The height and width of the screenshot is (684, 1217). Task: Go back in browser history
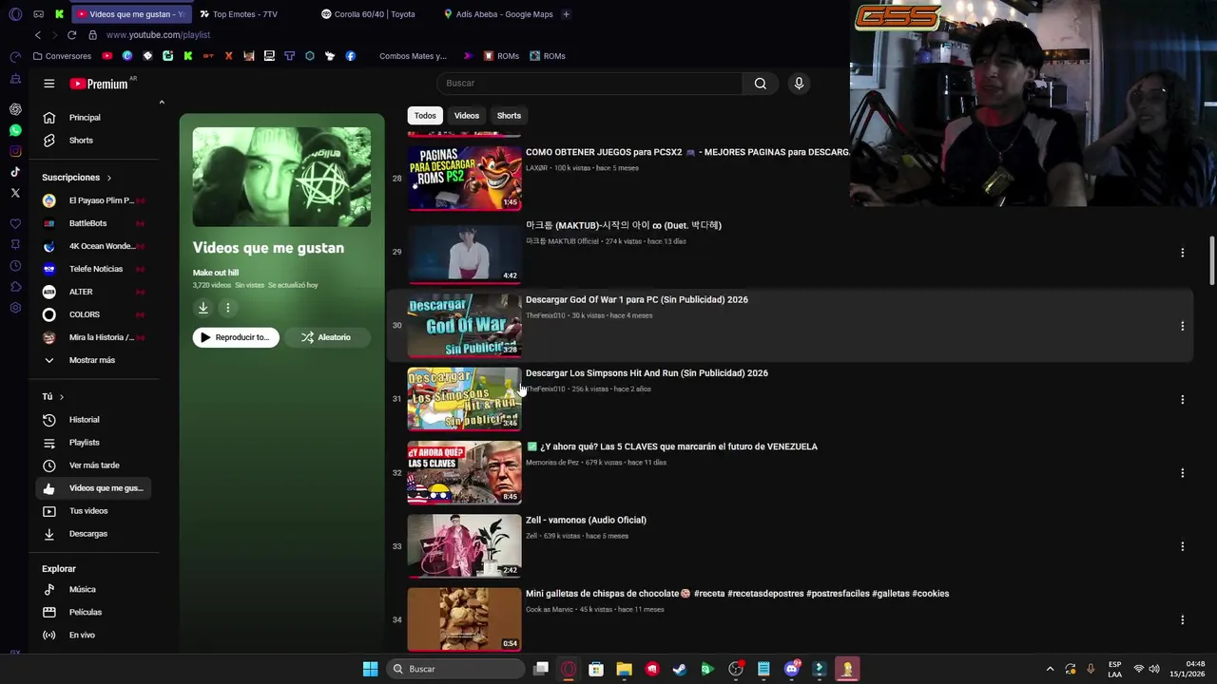pyautogui.click(x=38, y=35)
